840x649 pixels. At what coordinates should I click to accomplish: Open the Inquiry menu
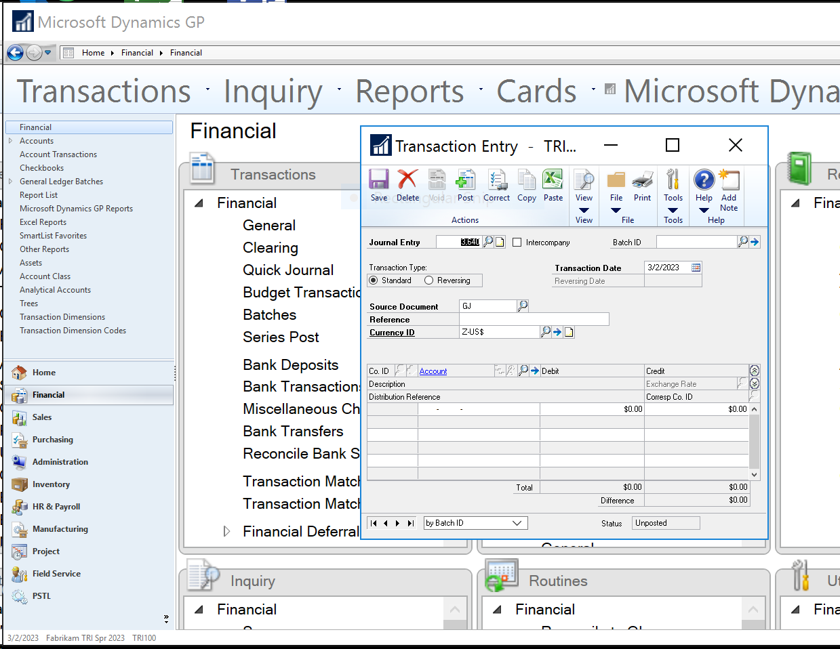(273, 91)
